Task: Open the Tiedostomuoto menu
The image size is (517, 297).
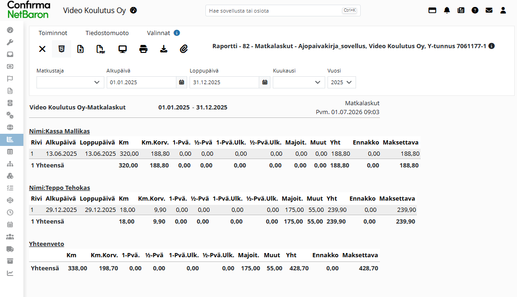Action: (x=107, y=33)
